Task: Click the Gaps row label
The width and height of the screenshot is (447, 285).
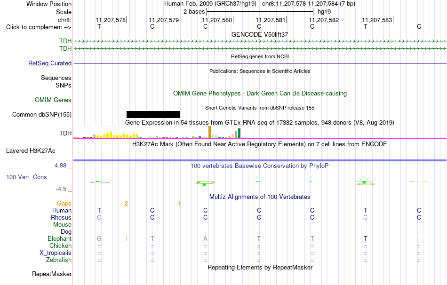Action: click(64, 203)
